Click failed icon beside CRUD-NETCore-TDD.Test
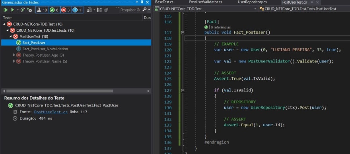Viewport: 350px width, 154px height. [x=10, y=24]
